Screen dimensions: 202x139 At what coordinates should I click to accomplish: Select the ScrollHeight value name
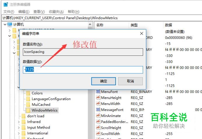coord(111,128)
